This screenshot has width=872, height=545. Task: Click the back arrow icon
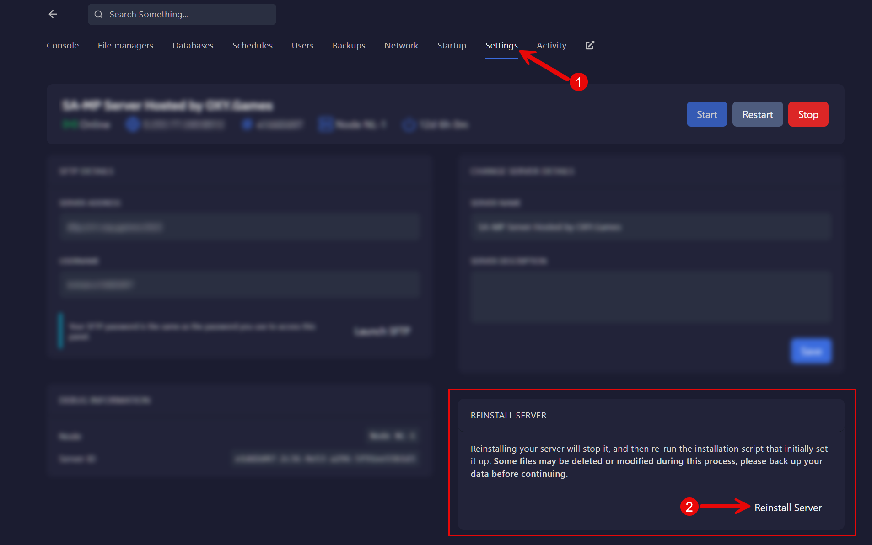53,14
